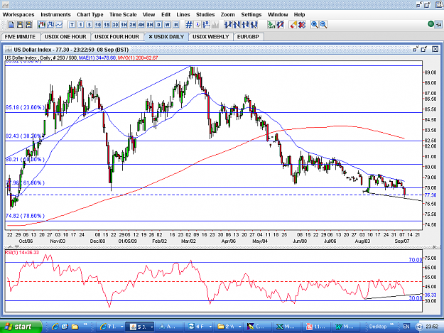Image resolution: width=444 pixels, height=333 pixels.
Task: Switch to USDX ONE HOUR tab
Action: [65, 37]
